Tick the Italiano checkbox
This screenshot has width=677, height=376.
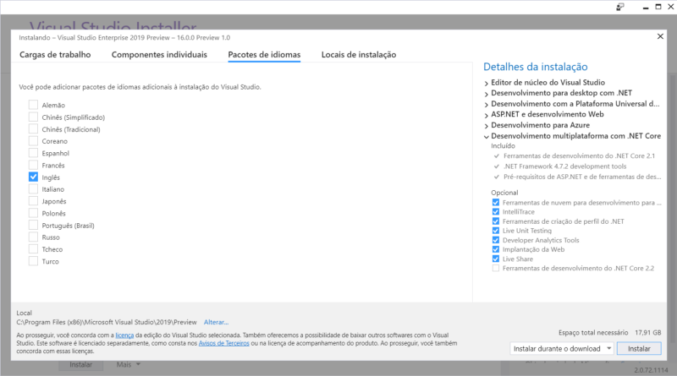tap(33, 189)
